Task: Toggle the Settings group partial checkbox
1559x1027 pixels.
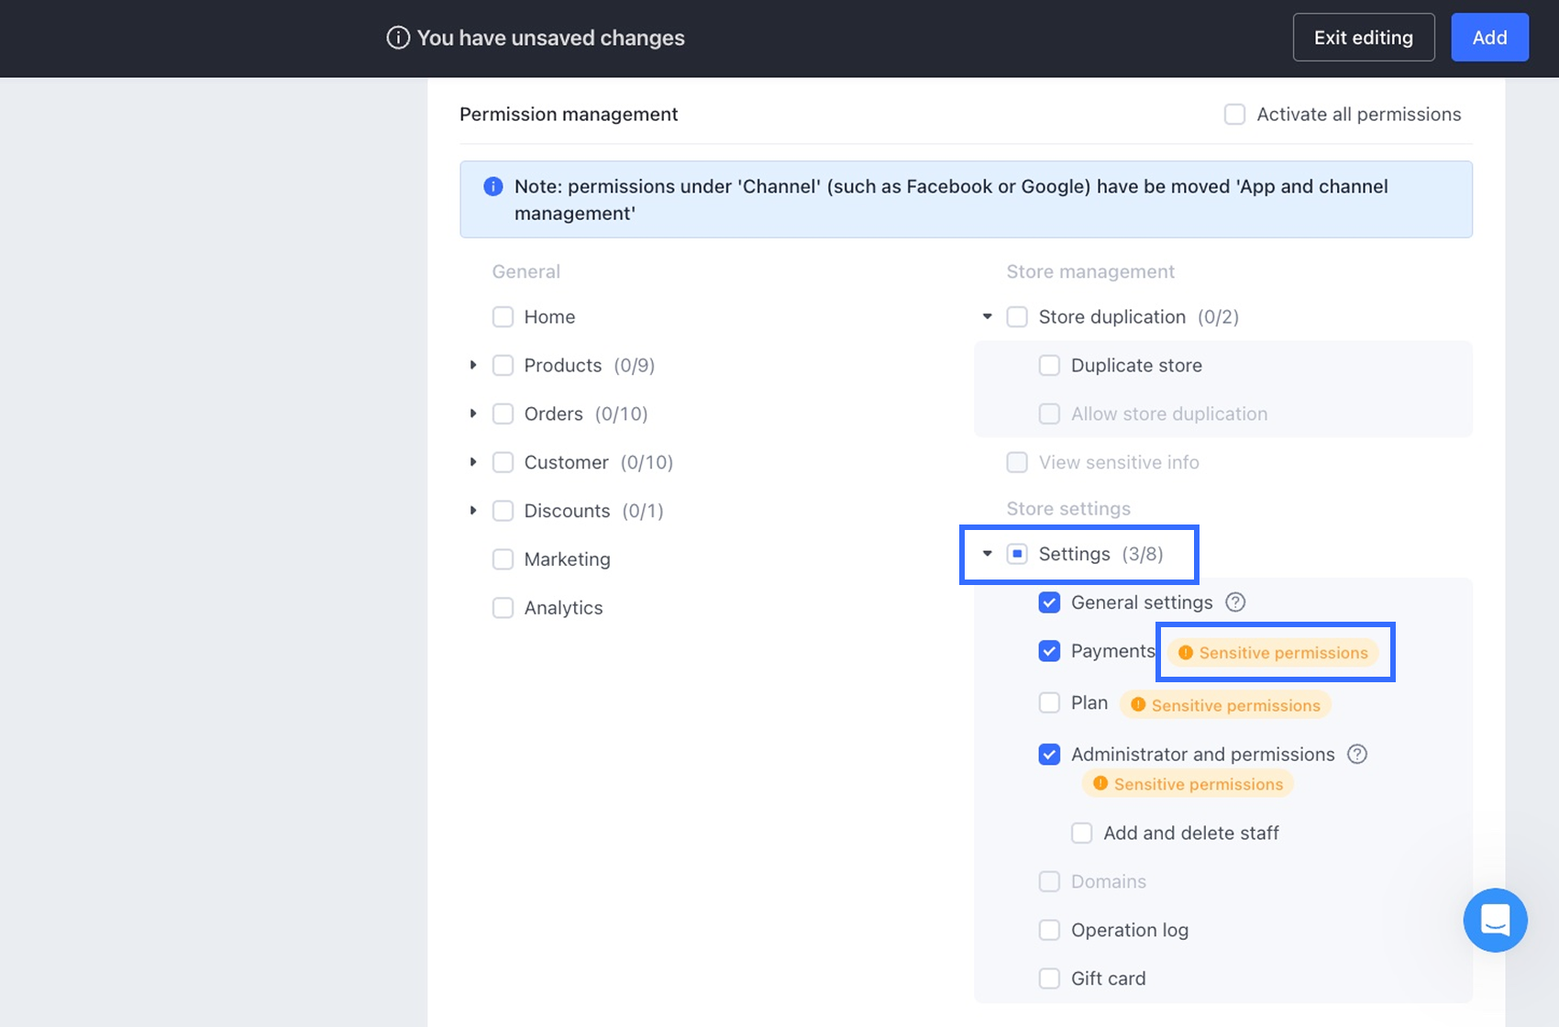Action: [1017, 554]
